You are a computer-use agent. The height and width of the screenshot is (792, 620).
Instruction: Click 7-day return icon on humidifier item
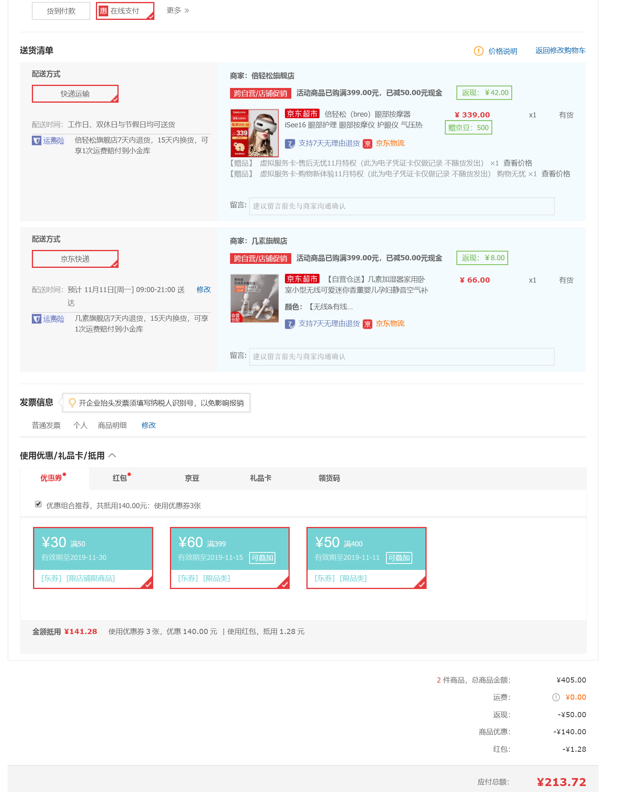point(290,324)
